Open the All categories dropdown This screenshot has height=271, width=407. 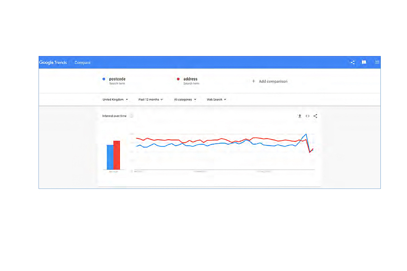coord(185,100)
